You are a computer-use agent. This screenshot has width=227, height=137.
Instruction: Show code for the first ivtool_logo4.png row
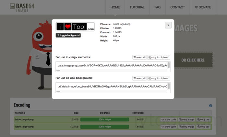pyautogui.click(x=169, y=120)
